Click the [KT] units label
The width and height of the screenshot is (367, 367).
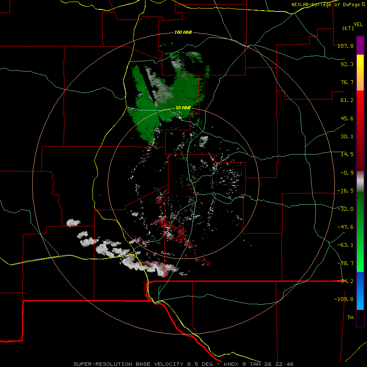click(x=348, y=28)
